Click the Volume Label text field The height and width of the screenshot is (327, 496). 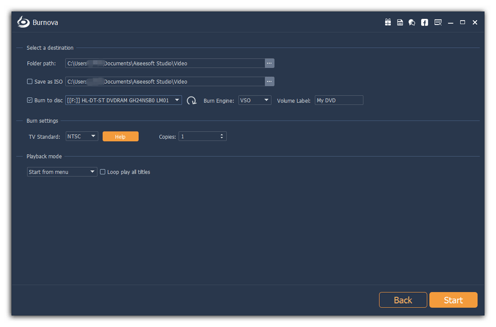point(338,100)
